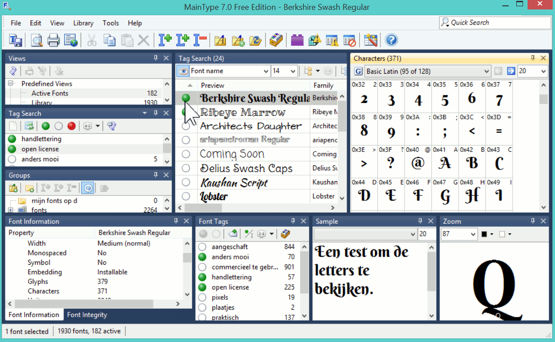Click the font card catalog box toolbar icon

tap(276, 40)
